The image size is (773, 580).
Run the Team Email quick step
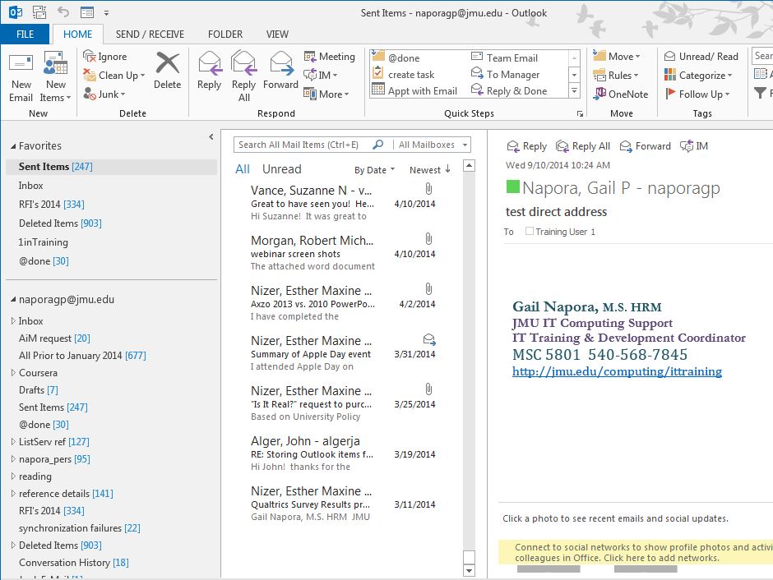click(504, 58)
